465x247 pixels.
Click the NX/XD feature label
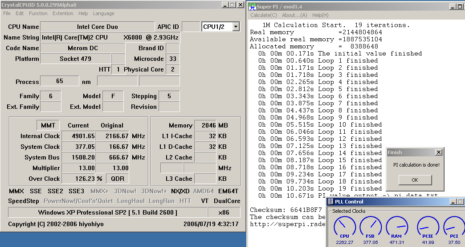(180, 191)
